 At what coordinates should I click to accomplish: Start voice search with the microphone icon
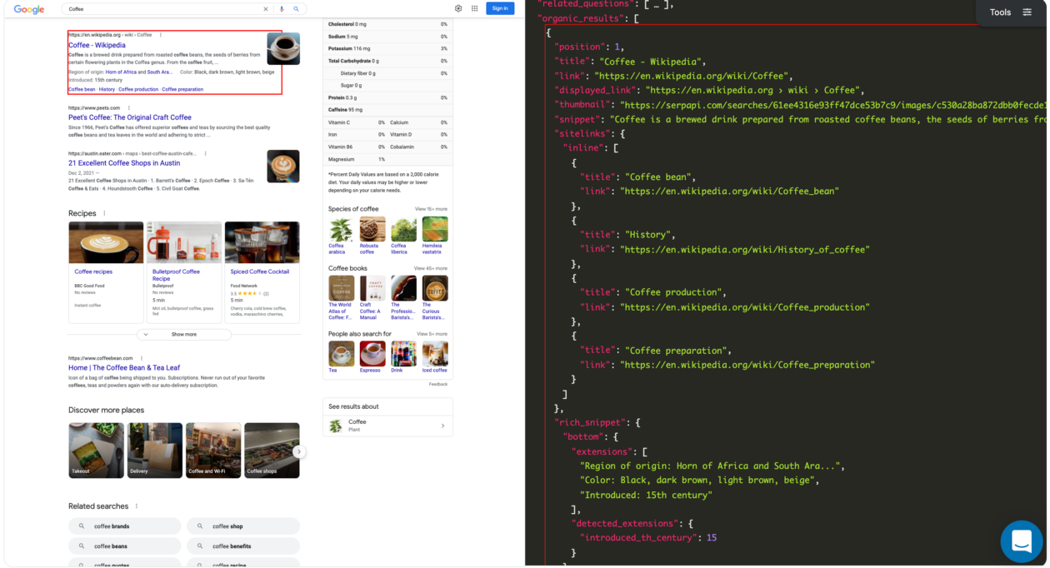282,9
